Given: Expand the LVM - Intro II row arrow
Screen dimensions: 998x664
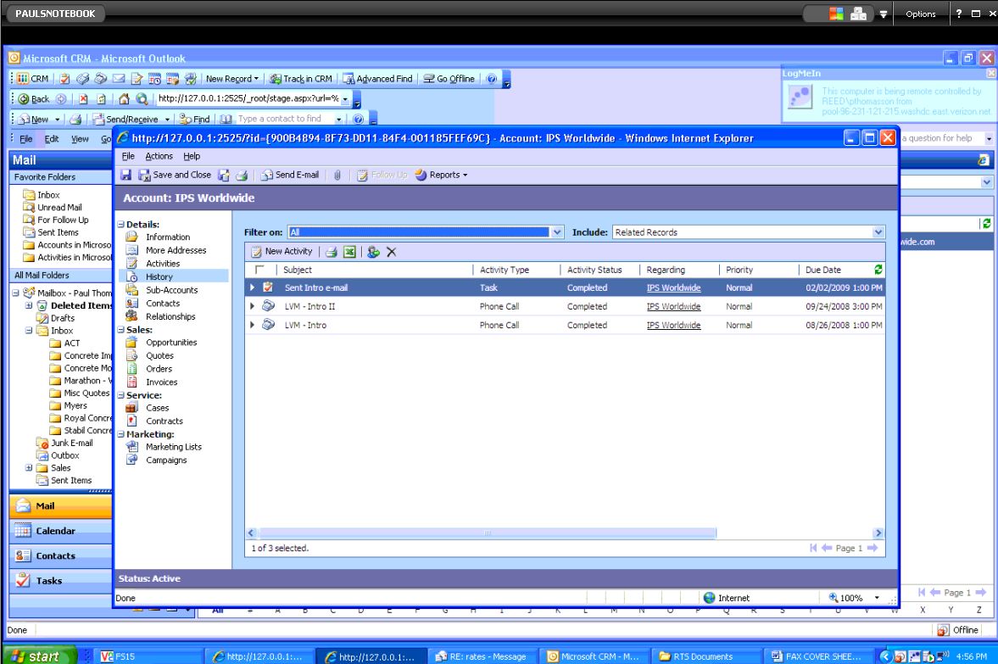Looking at the screenshot, I should click(252, 306).
